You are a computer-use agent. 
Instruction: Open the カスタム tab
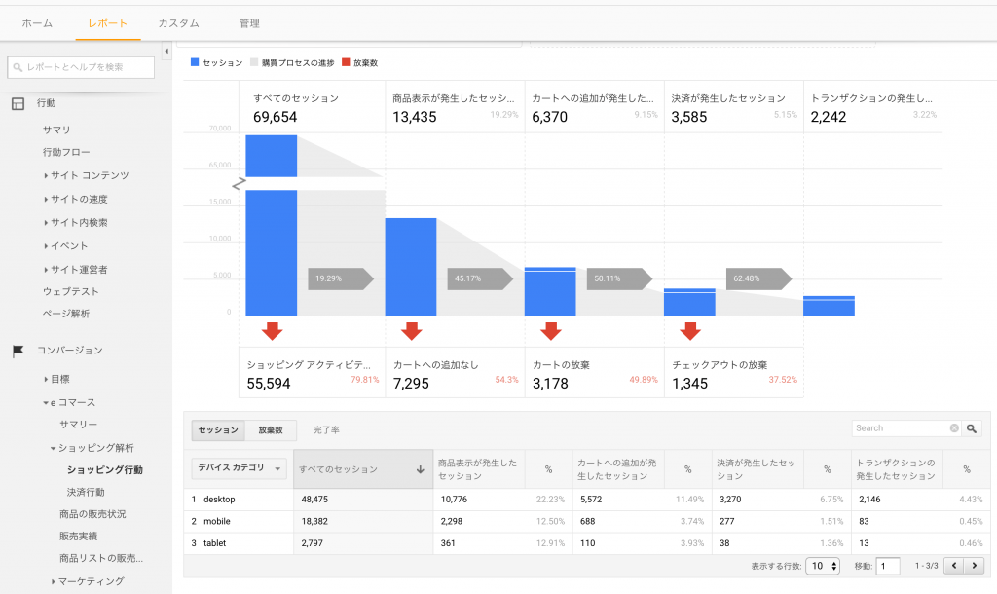tap(178, 22)
